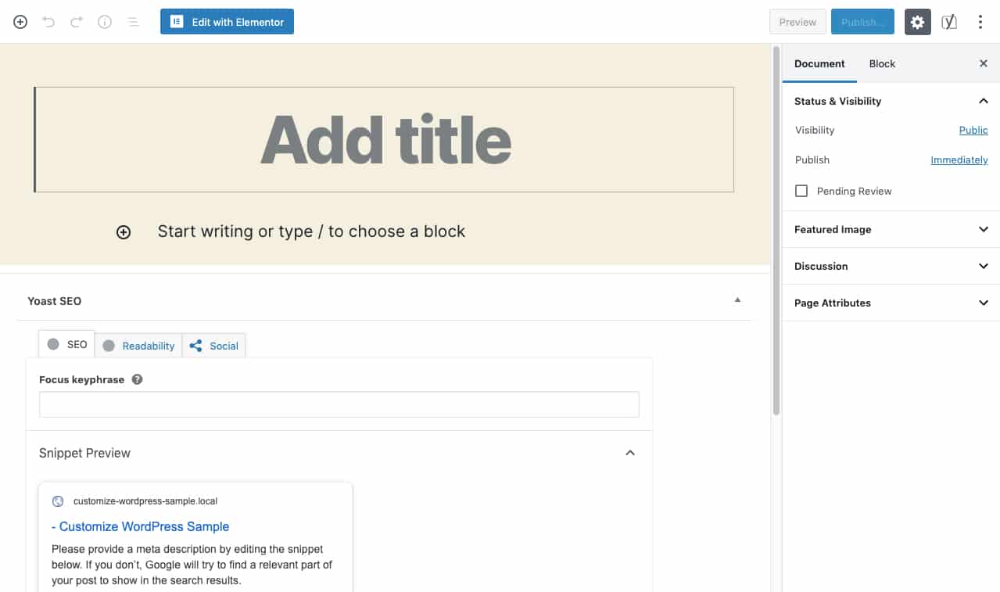Click the inserter plus beside Start writing

(123, 231)
